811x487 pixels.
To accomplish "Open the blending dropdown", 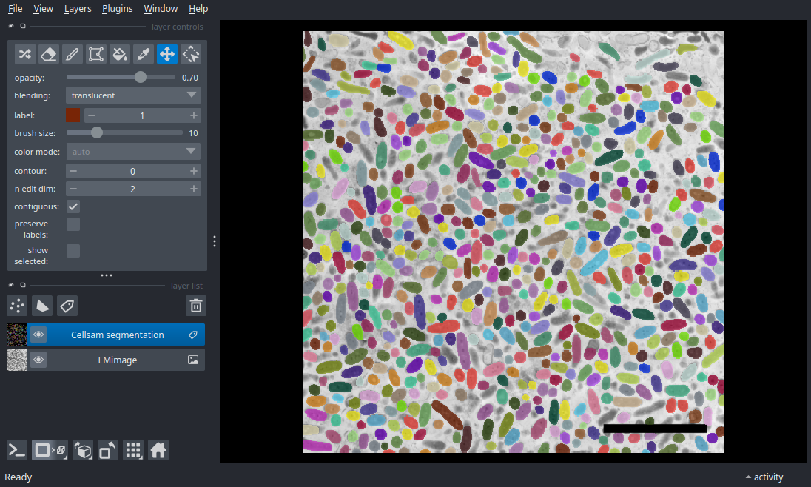I will pos(133,95).
